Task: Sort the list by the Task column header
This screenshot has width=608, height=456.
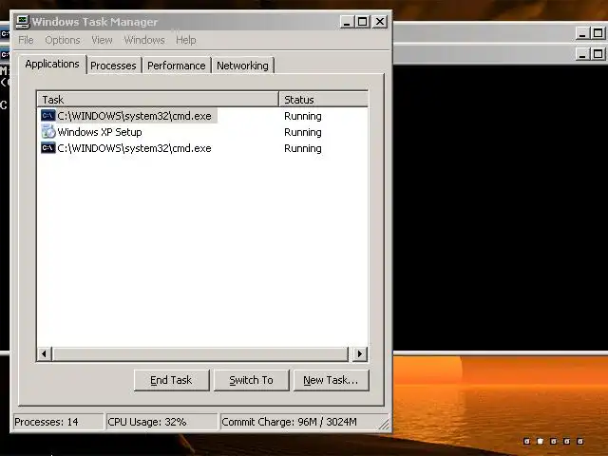Action: (x=158, y=99)
